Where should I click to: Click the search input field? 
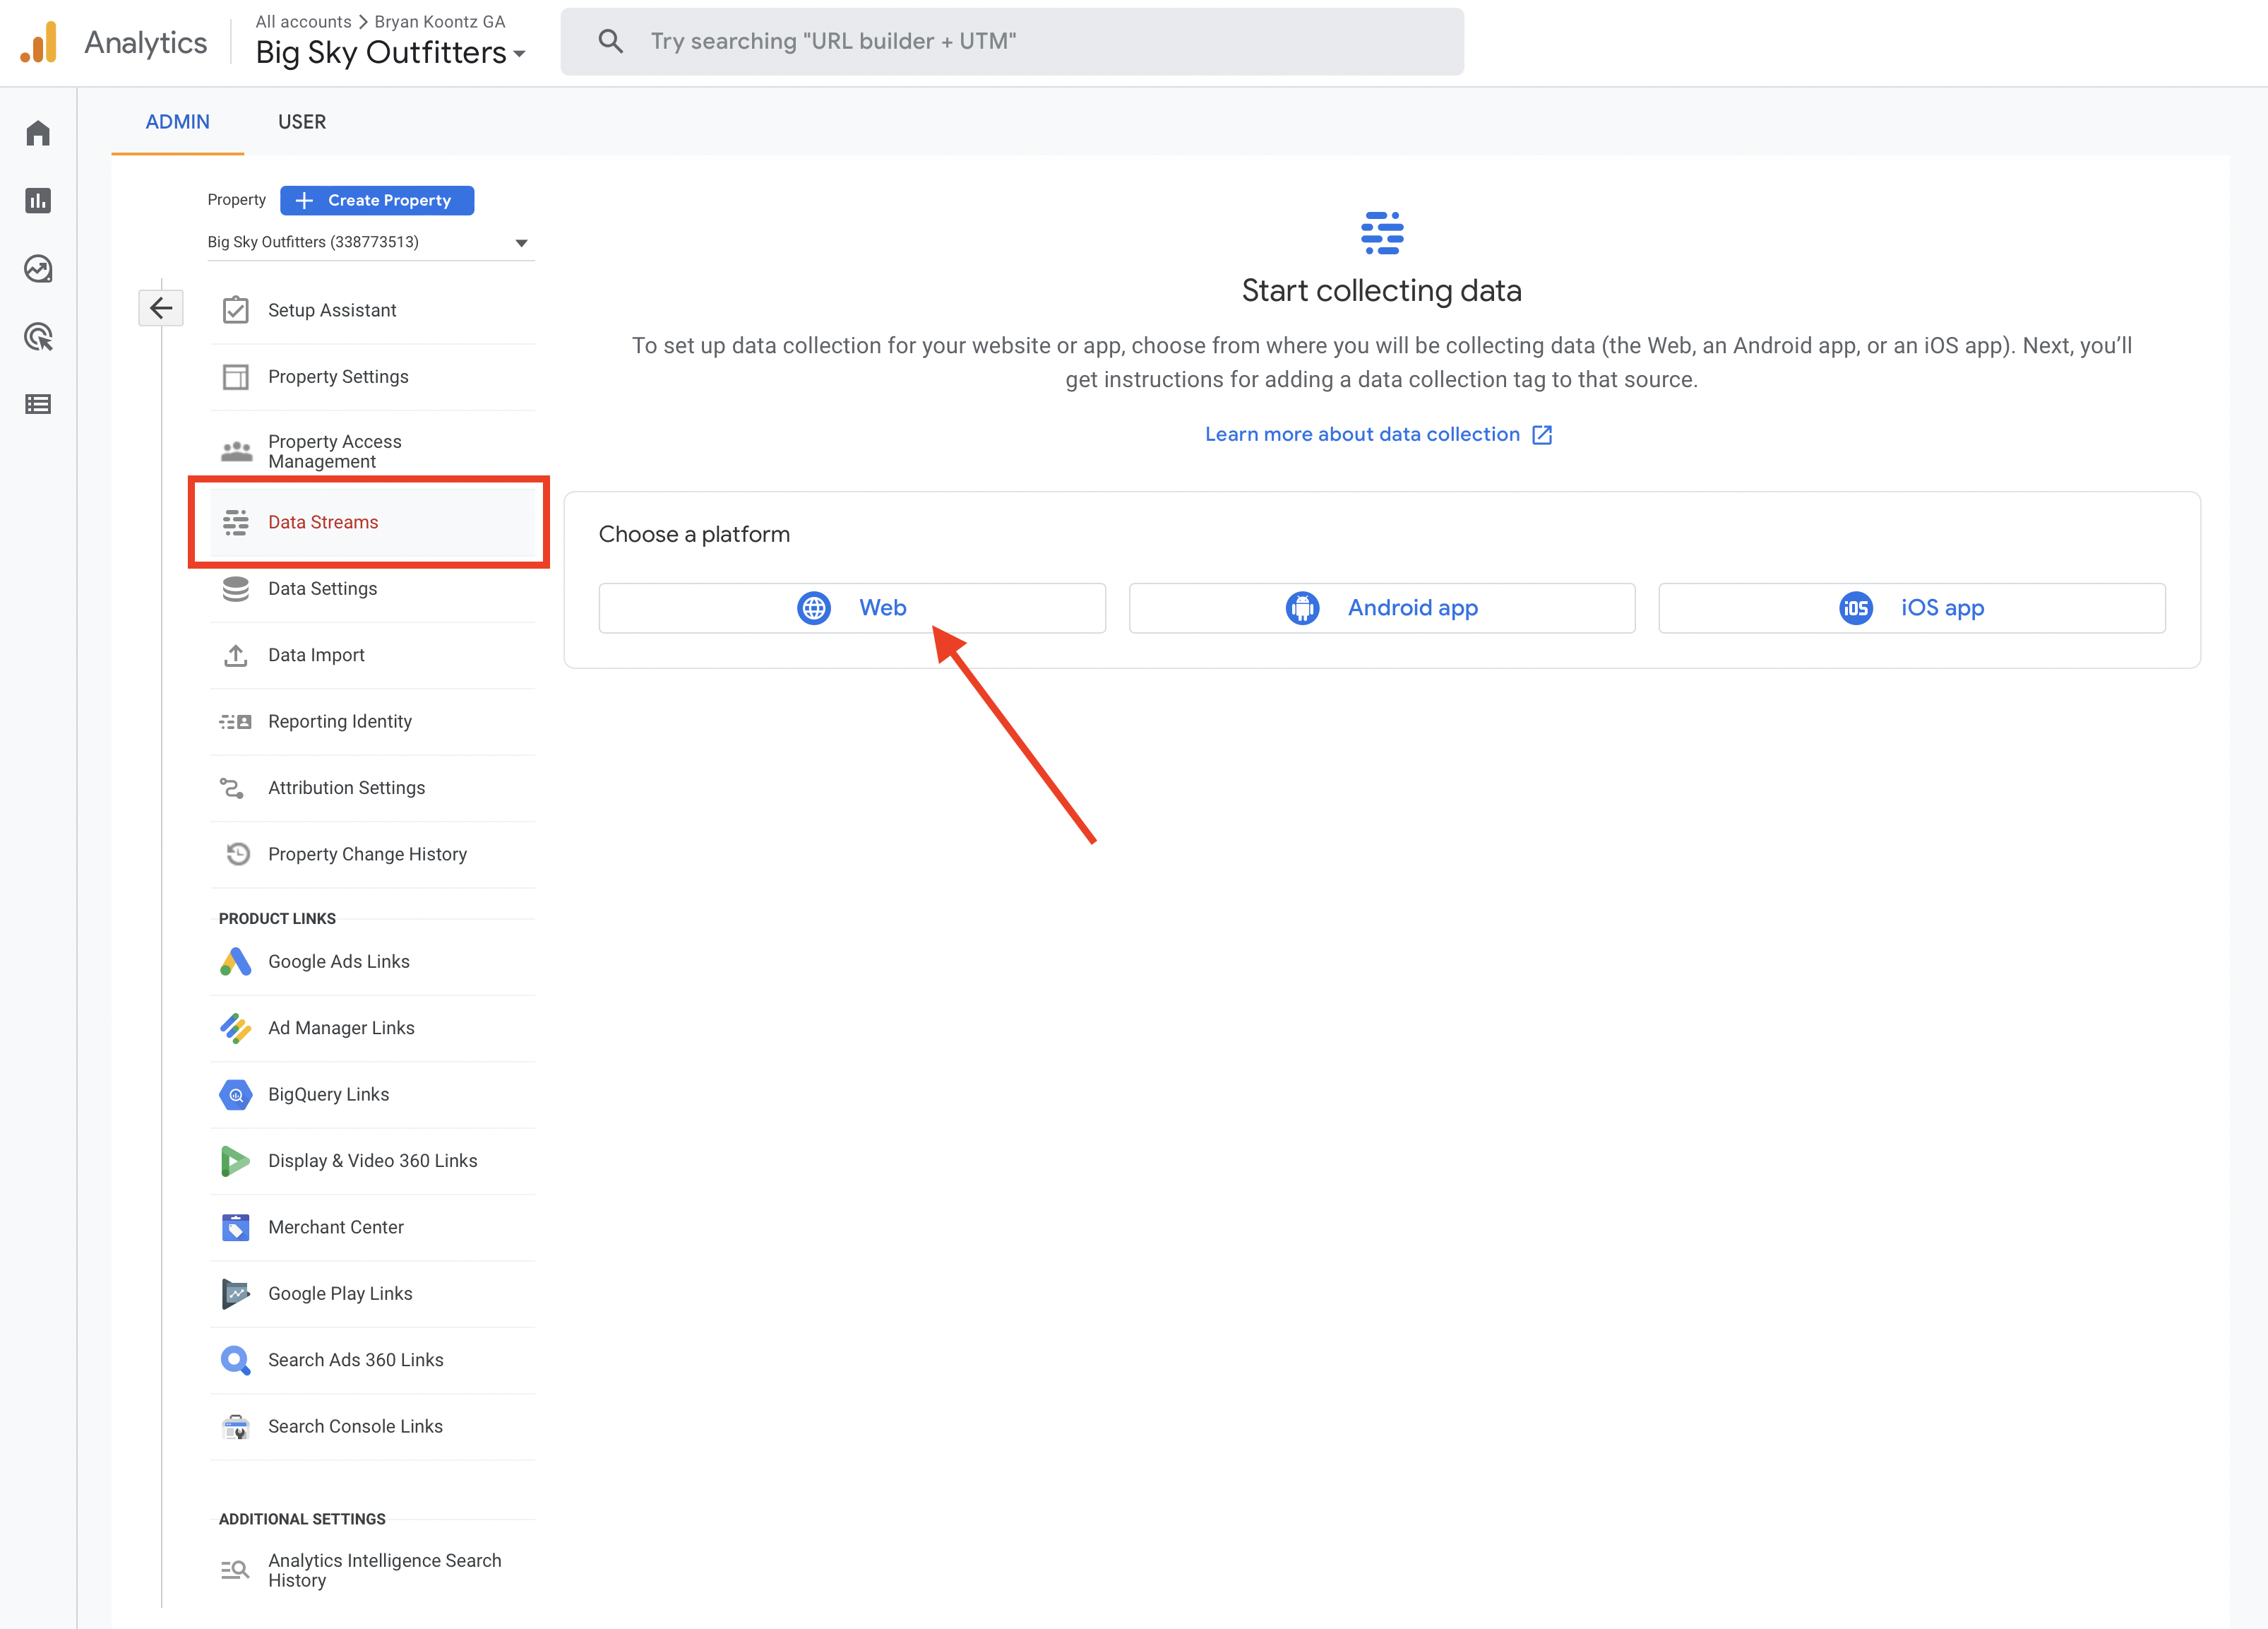pos(1012,41)
